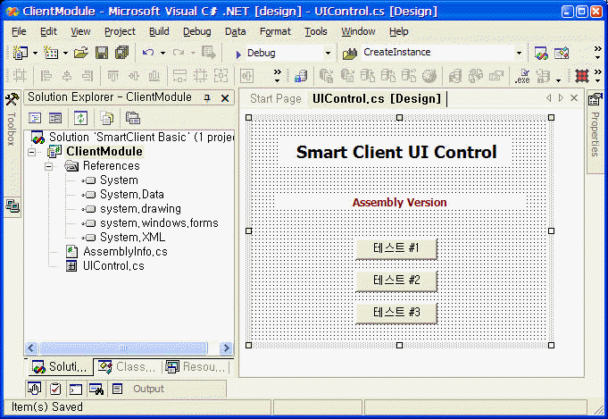
Task: Show more layout toolbar options chevron
Action: click(x=278, y=76)
